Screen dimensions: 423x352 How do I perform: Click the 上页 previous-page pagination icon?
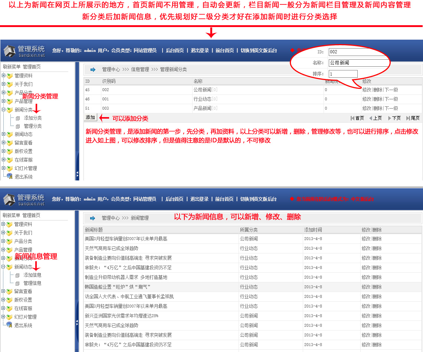371,118
